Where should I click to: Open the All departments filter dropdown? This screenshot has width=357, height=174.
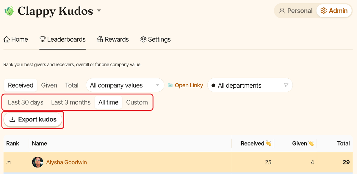pos(250,85)
